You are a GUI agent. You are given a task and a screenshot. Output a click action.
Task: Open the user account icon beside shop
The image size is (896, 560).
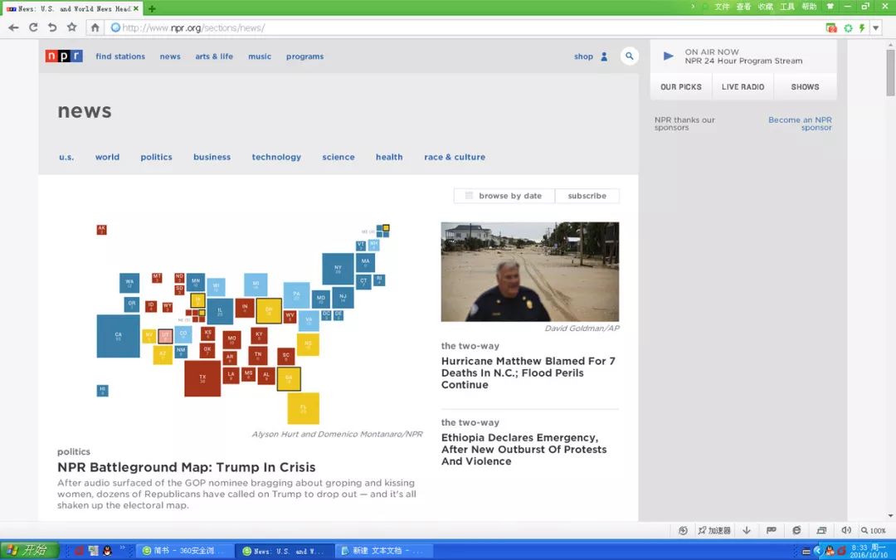coord(604,56)
